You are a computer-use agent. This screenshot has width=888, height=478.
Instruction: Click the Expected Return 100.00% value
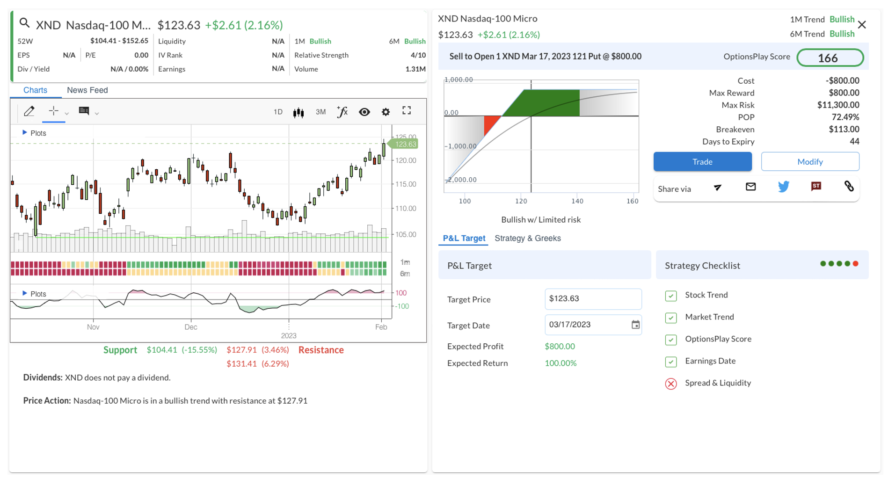[560, 363]
